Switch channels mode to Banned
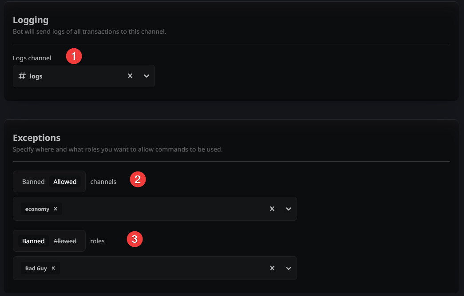Image resolution: width=464 pixels, height=296 pixels. (x=33, y=182)
